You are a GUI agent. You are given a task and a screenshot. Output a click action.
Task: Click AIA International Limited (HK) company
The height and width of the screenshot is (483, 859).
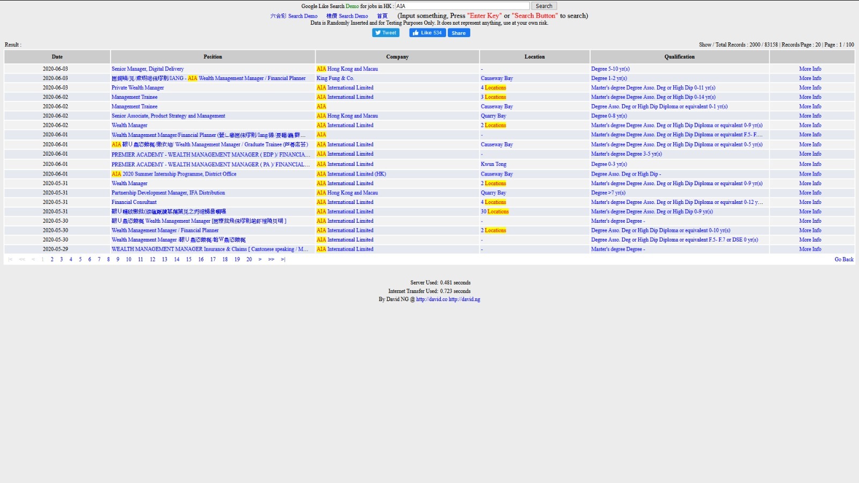pyautogui.click(x=351, y=174)
